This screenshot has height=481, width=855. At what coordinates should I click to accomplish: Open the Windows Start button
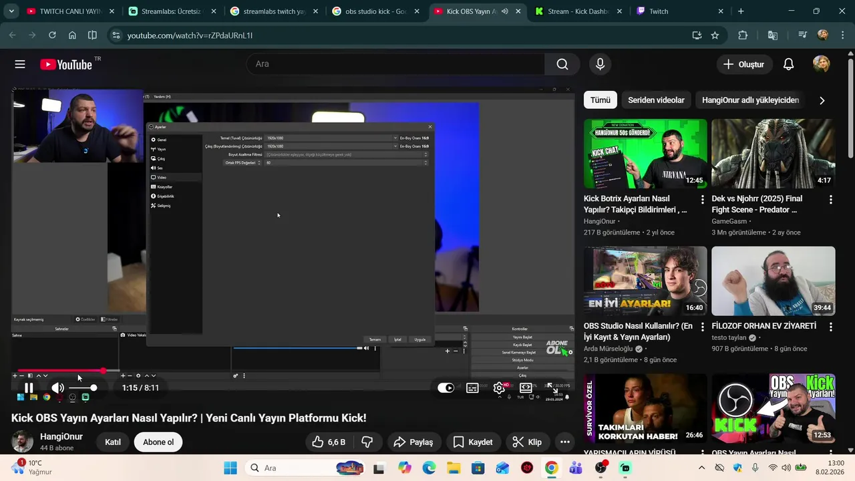[230, 468]
